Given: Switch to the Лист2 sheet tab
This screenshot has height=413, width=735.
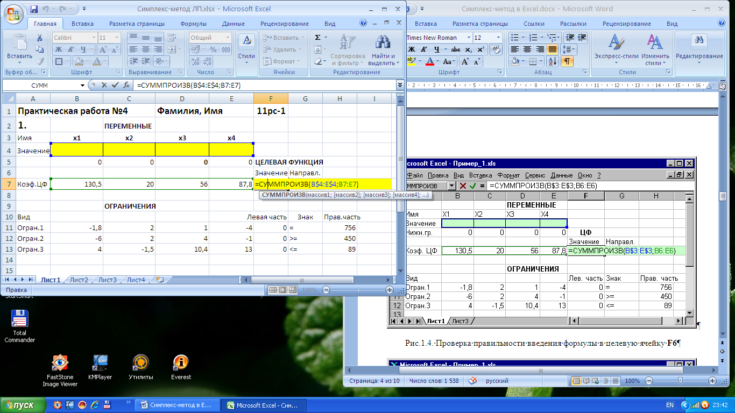Looking at the screenshot, I should [x=79, y=280].
